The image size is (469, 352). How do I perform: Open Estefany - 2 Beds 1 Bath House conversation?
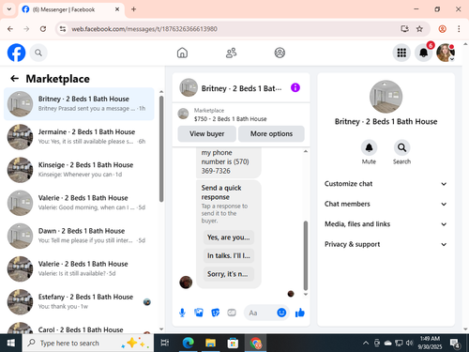[x=79, y=302]
